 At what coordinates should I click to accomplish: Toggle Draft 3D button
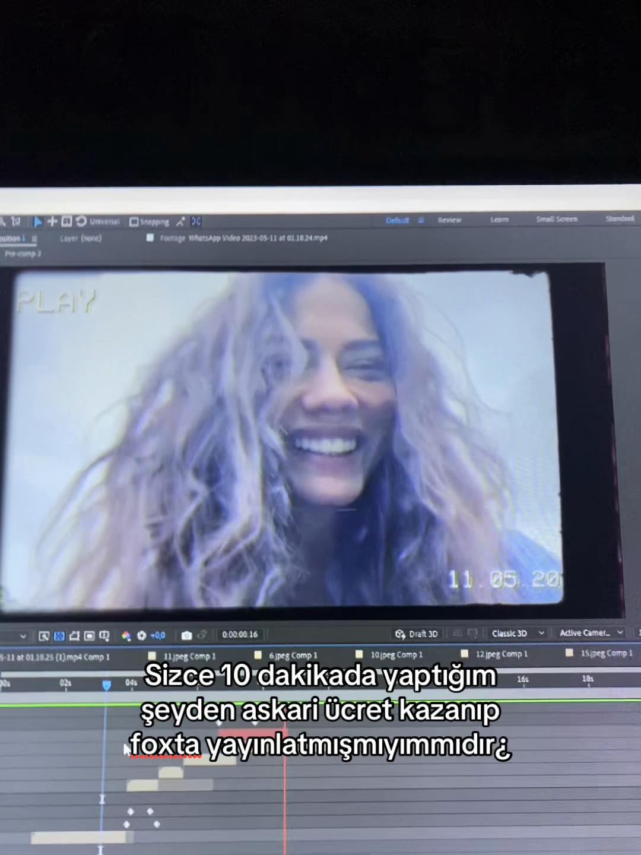[x=417, y=634]
